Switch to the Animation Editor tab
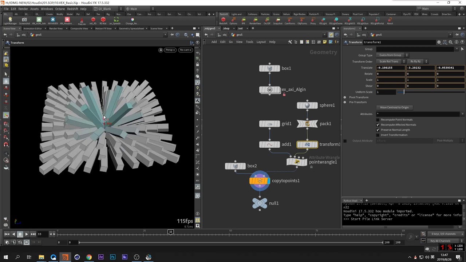466x262 pixels. click(33, 28)
